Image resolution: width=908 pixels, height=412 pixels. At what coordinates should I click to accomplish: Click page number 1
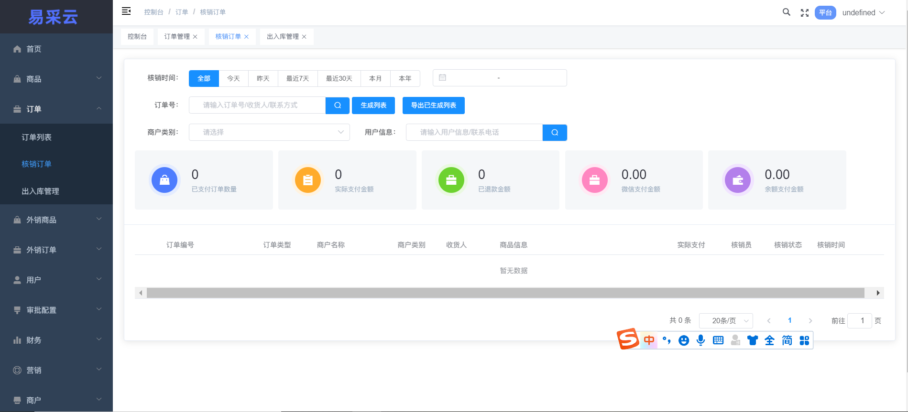(x=790, y=320)
